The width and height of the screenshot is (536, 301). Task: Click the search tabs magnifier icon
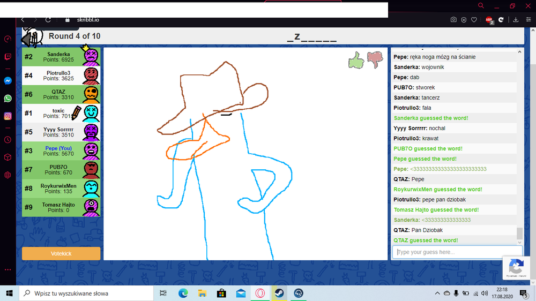click(481, 5)
